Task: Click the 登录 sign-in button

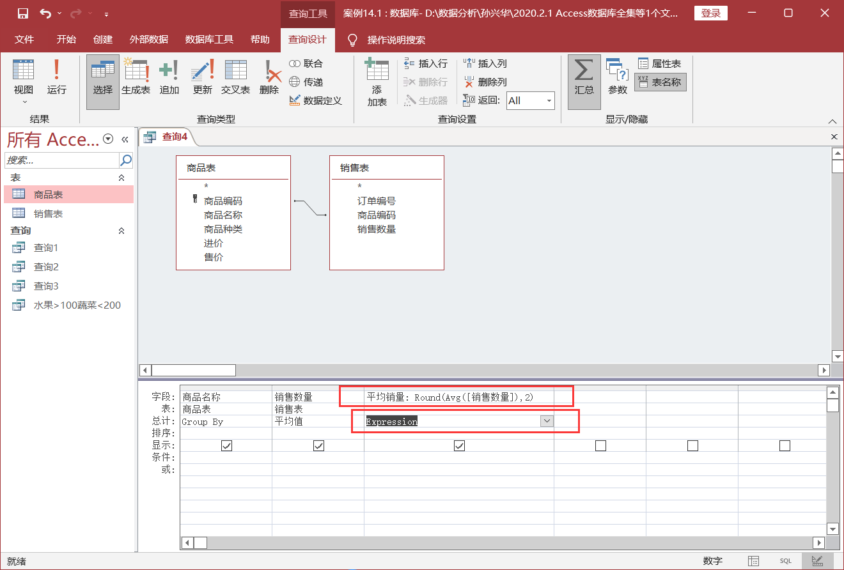Action: coord(711,13)
